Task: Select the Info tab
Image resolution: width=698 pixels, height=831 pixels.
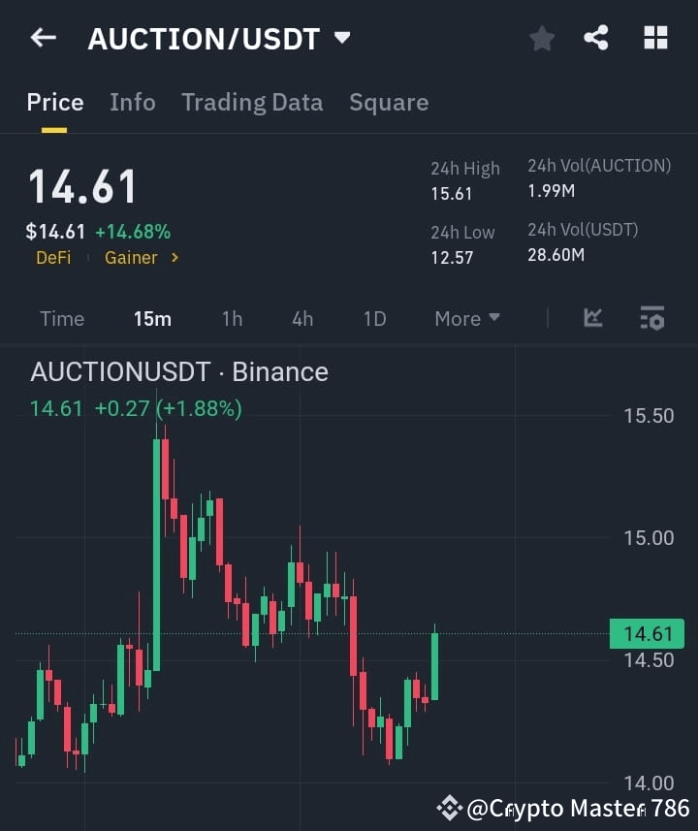Action: [133, 102]
